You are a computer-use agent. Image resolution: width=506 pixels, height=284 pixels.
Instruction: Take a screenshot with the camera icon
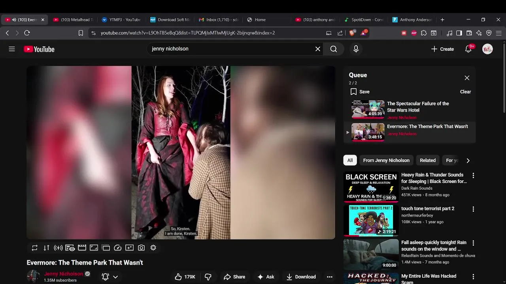coord(141,248)
